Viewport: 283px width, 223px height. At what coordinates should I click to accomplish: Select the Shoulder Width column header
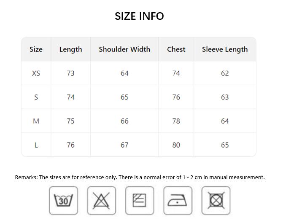click(124, 49)
